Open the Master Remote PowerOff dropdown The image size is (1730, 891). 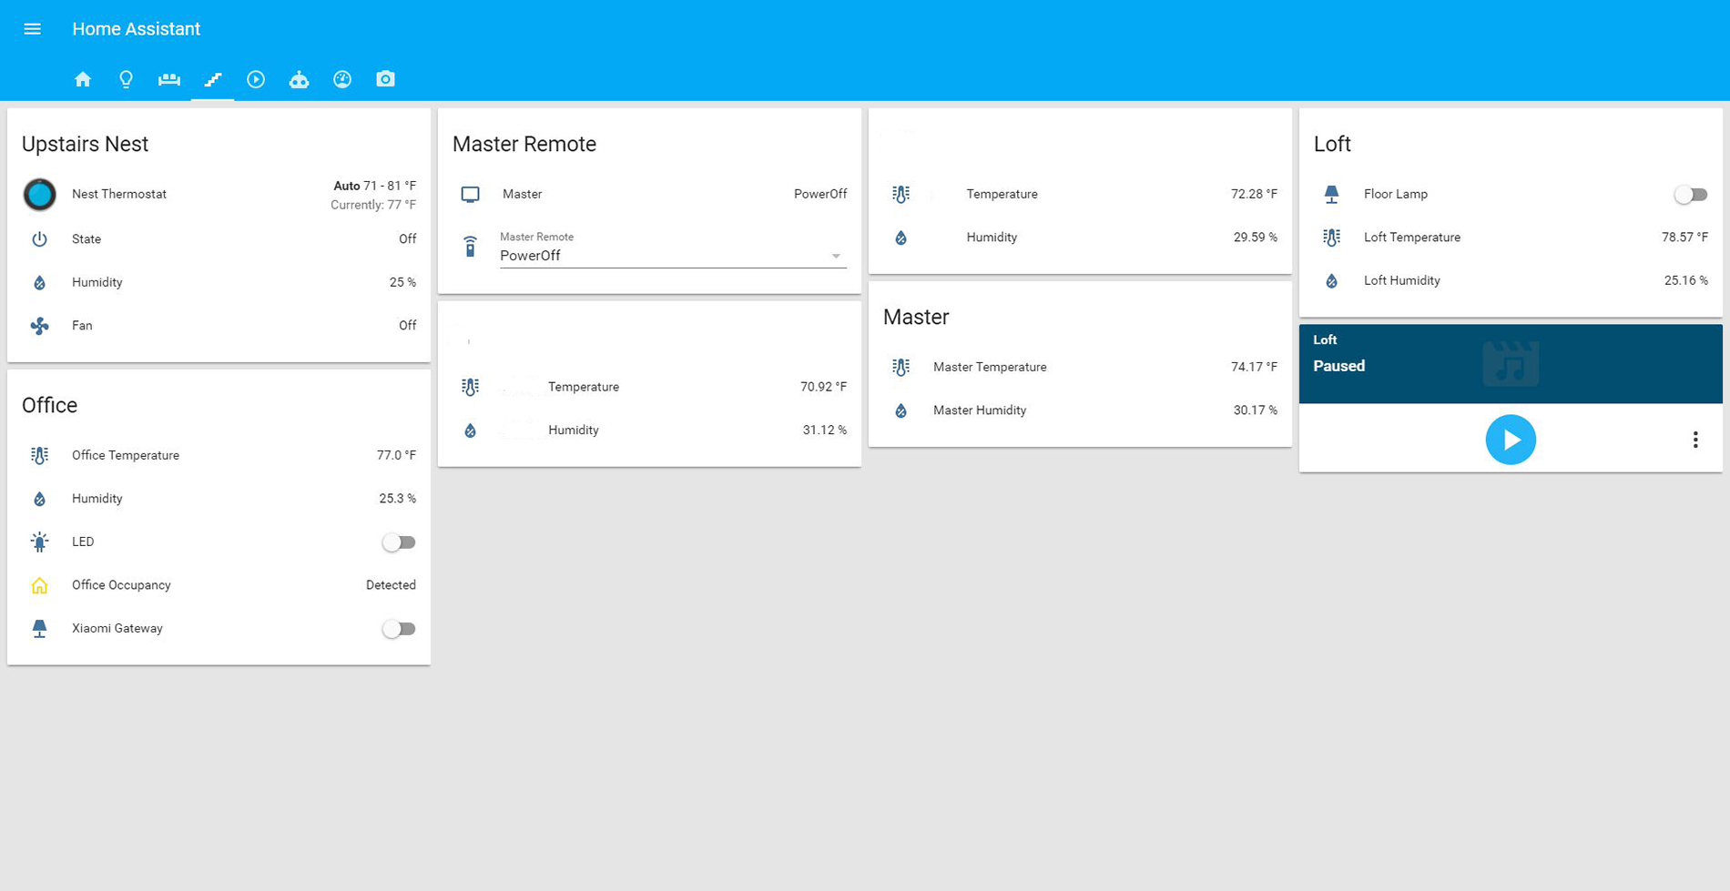click(x=673, y=256)
